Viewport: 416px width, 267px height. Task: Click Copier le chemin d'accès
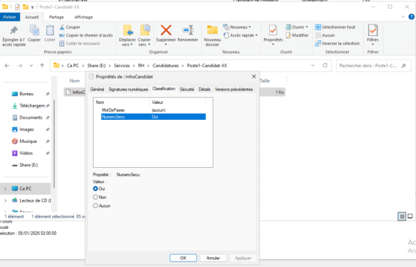[86, 35]
